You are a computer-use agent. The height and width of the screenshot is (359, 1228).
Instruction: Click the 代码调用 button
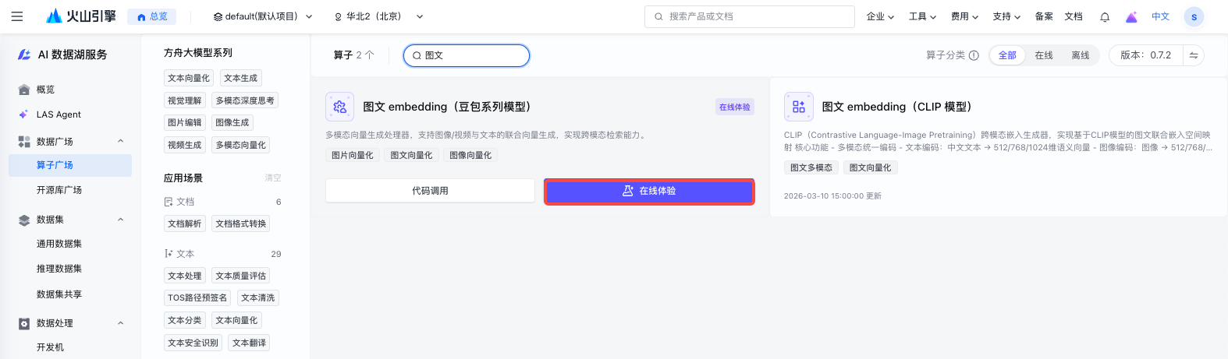(430, 191)
